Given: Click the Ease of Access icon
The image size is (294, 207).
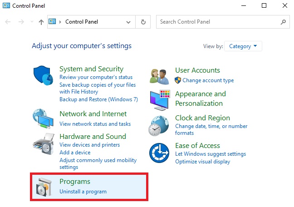Looking at the screenshot, I should pyautogui.click(x=160, y=153).
